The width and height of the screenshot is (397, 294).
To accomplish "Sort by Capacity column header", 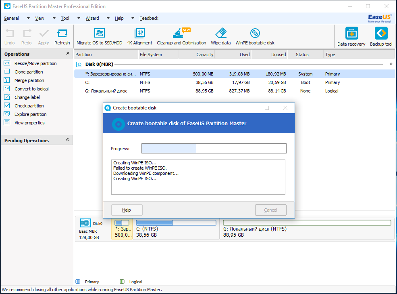I will pos(197,54).
